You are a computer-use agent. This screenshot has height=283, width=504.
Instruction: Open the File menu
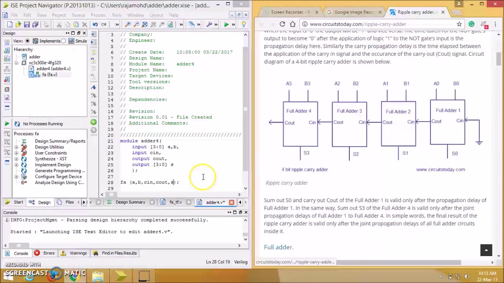(x=14, y=15)
